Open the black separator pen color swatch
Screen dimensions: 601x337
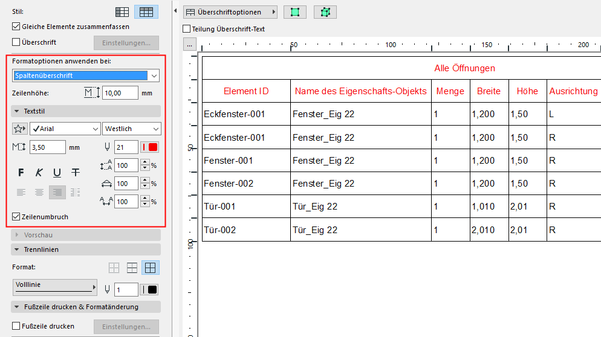coord(149,289)
